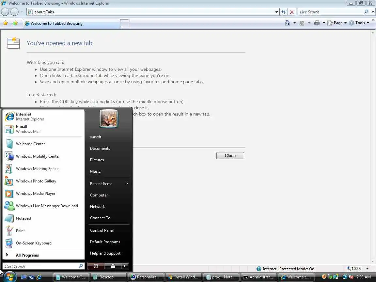This screenshot has height=282, width=376.
Task: Click the Live Search input box
Action: [331, 12]
